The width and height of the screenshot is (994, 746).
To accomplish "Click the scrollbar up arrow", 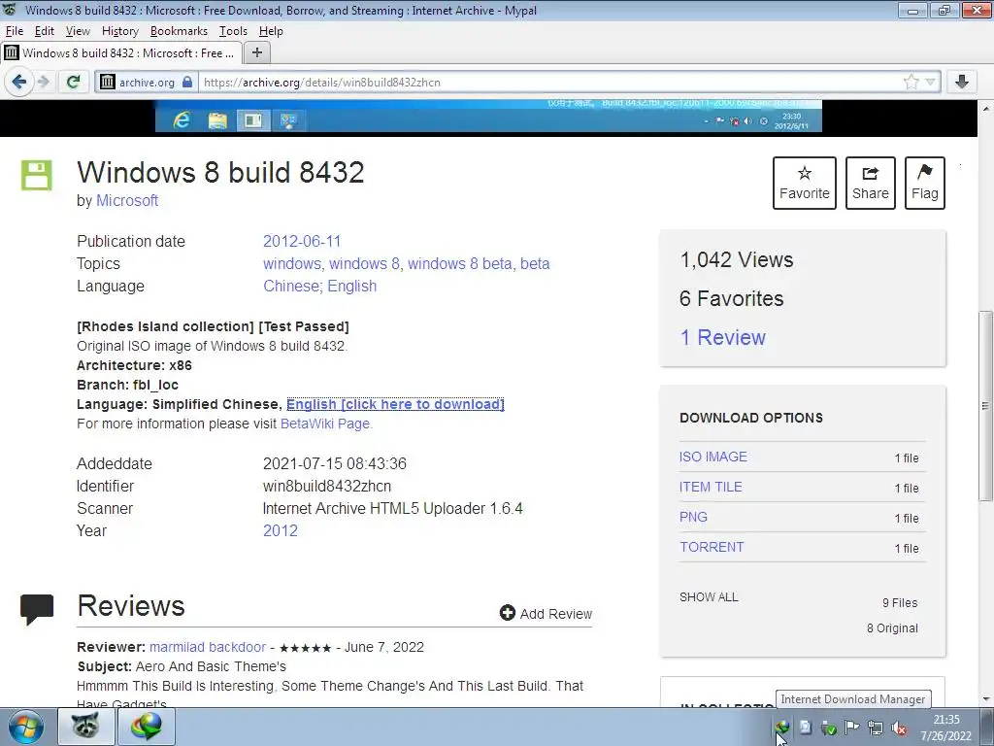I will pos(986,109).
